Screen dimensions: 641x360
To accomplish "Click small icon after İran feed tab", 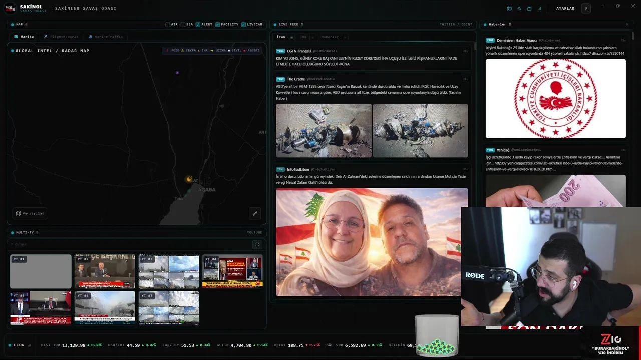I will pyautogui.click(x=291, y=37).
